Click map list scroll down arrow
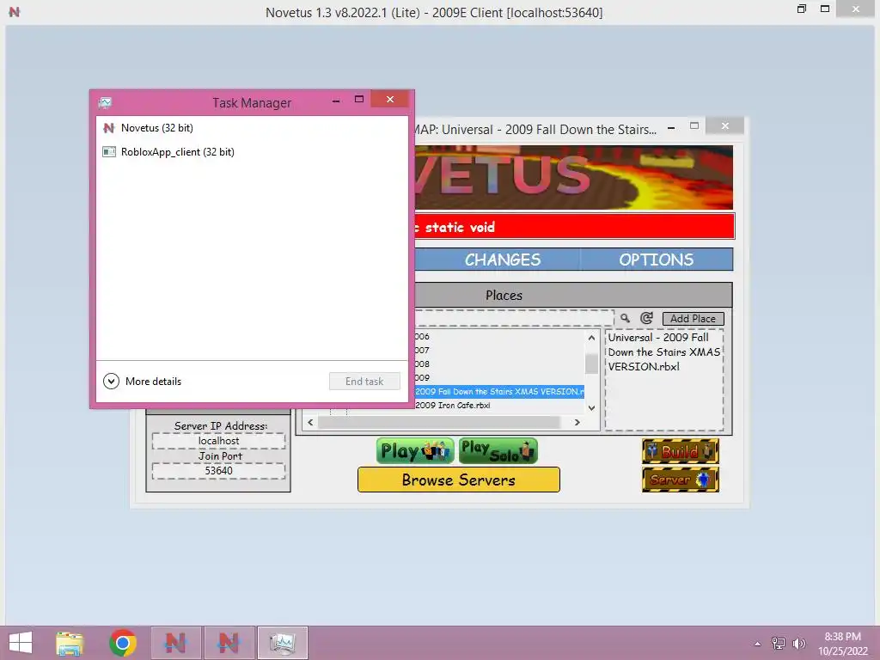 click(x=591, y=408)
